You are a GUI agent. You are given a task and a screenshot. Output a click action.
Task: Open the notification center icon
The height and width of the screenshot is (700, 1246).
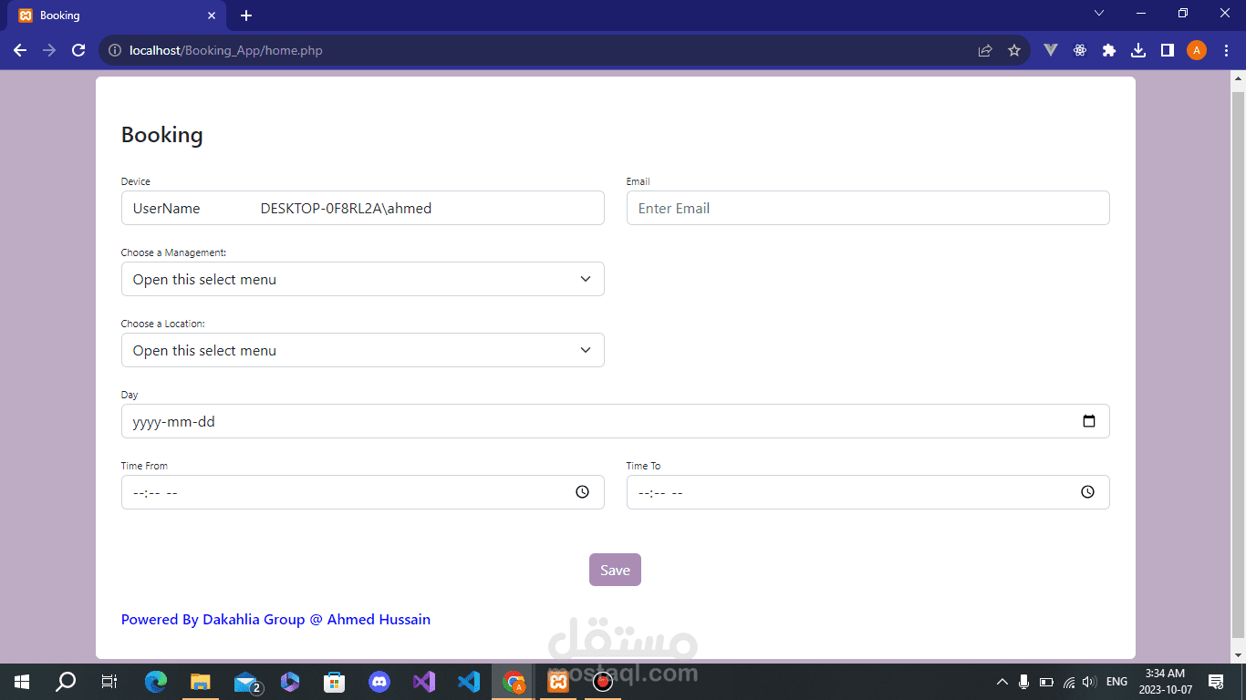click(1216, 682)
